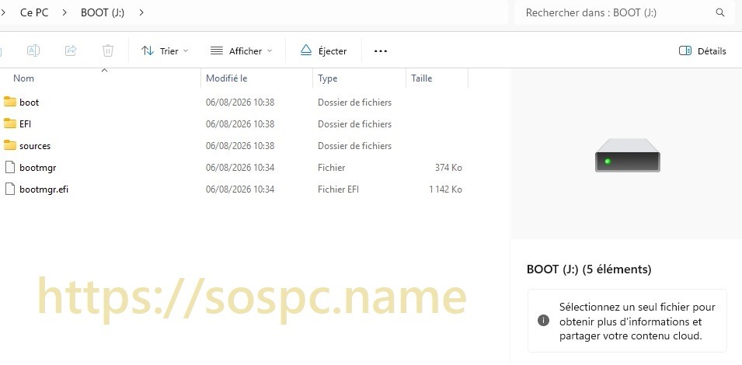Image resolution: width=742 pixels, height=365 pixels.
Task: Click the Fichier EFI type cell
Action: click(x=338, y=189)
